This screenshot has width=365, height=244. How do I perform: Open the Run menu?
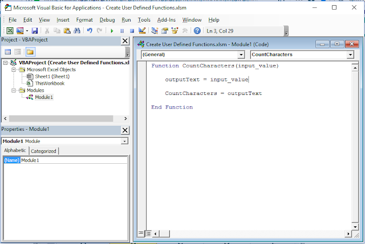coord(126,20)
